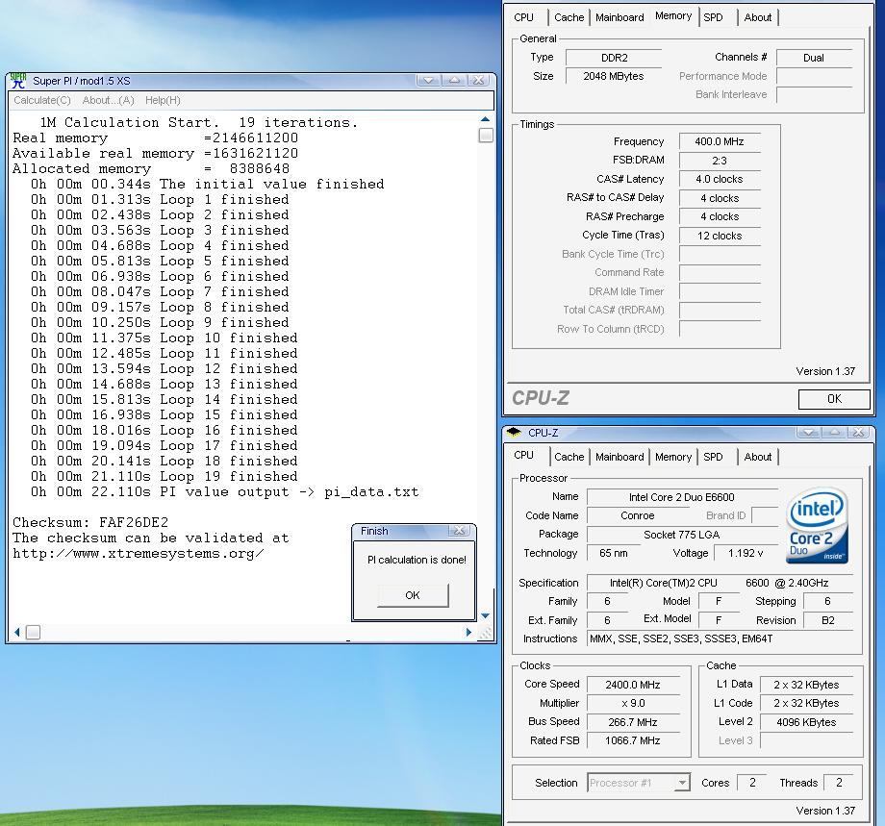
Task: Click Bus Speed field 266.7 MHz
Action: [633, 722]
